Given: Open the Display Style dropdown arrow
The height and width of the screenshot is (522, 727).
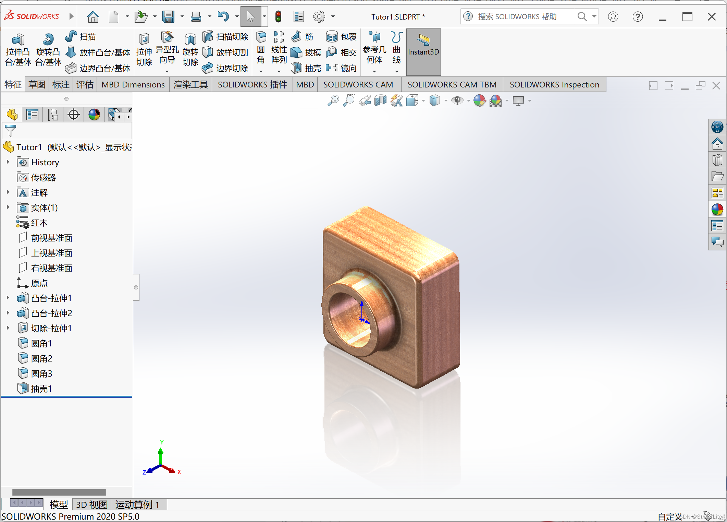Looking at the screenshot, I should pos(446,101).
